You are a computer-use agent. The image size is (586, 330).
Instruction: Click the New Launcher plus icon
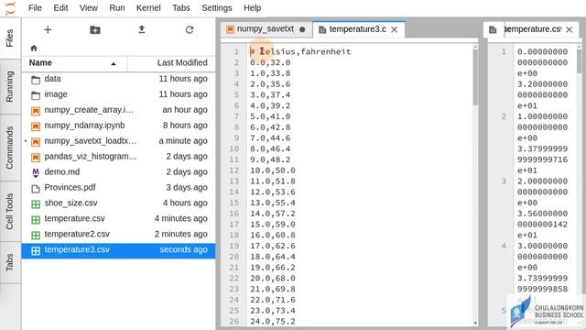[x=48, y=30]
